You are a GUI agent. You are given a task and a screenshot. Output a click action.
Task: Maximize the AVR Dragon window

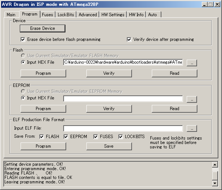tap(210, 4)
